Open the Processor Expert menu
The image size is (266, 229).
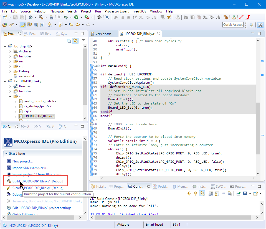116,11
